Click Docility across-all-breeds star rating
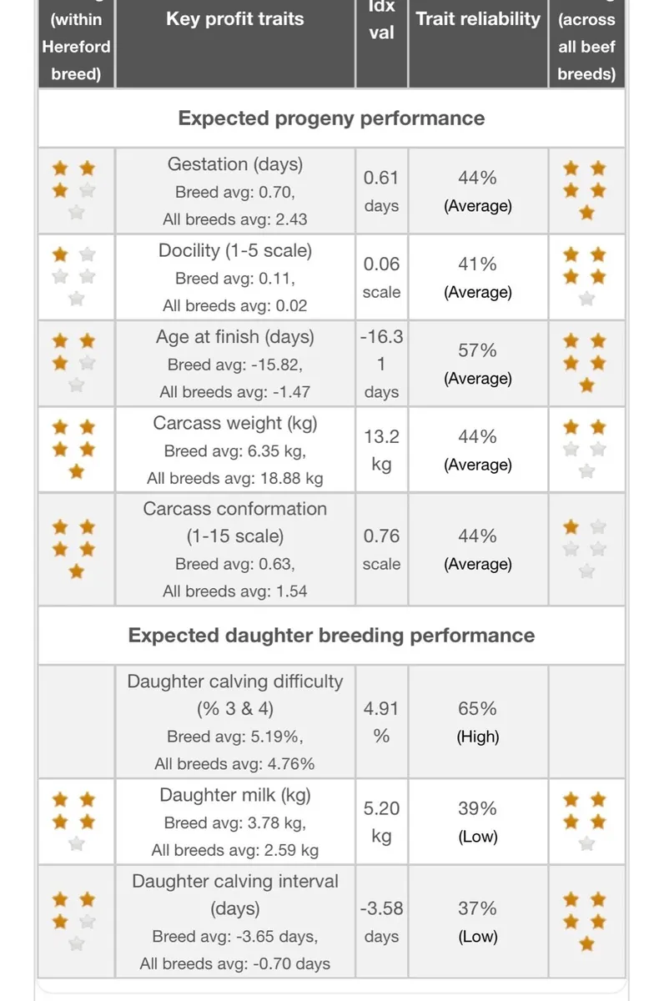The height and width of the screenshot is (1001, 664). tap(586, 277)
